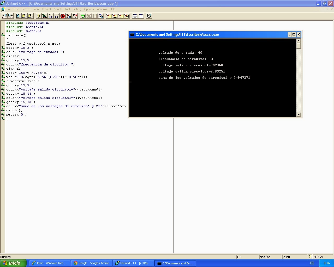Click the Paste toolbar icon
Screen dimensions: 334x267
tap(101, 16)
